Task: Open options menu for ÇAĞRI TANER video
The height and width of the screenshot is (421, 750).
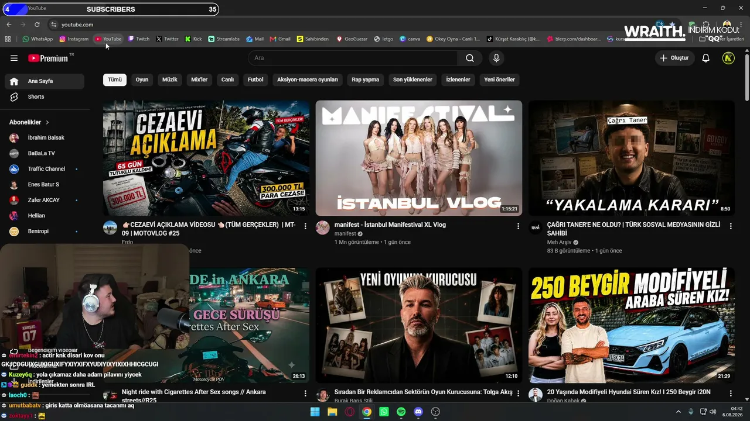Action: tap(731, 226)
